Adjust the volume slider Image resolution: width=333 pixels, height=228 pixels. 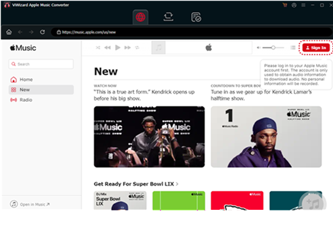pos(273,48)
